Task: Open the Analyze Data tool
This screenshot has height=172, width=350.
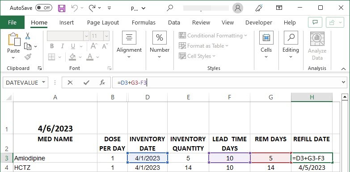Action: coord(317,46)
